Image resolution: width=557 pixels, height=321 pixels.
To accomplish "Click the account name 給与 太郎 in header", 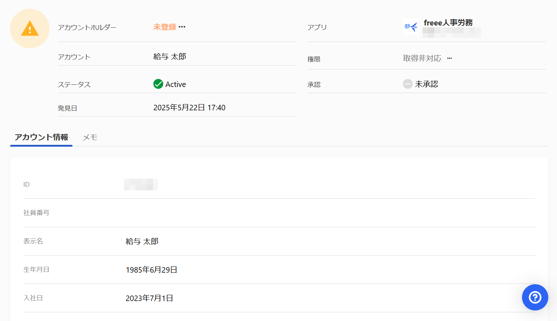I will (x=170, y=56).
